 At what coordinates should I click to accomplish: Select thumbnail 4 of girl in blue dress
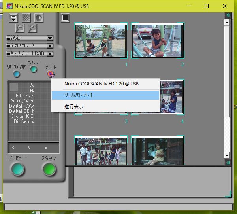172,97
